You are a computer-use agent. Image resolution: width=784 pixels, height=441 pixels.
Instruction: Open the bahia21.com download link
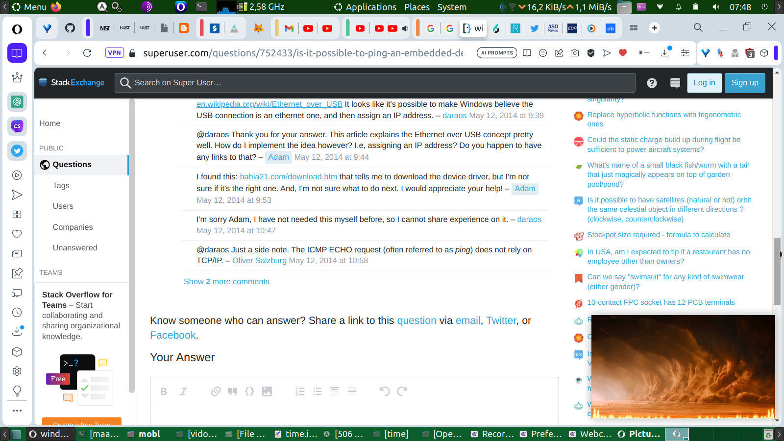288,177
